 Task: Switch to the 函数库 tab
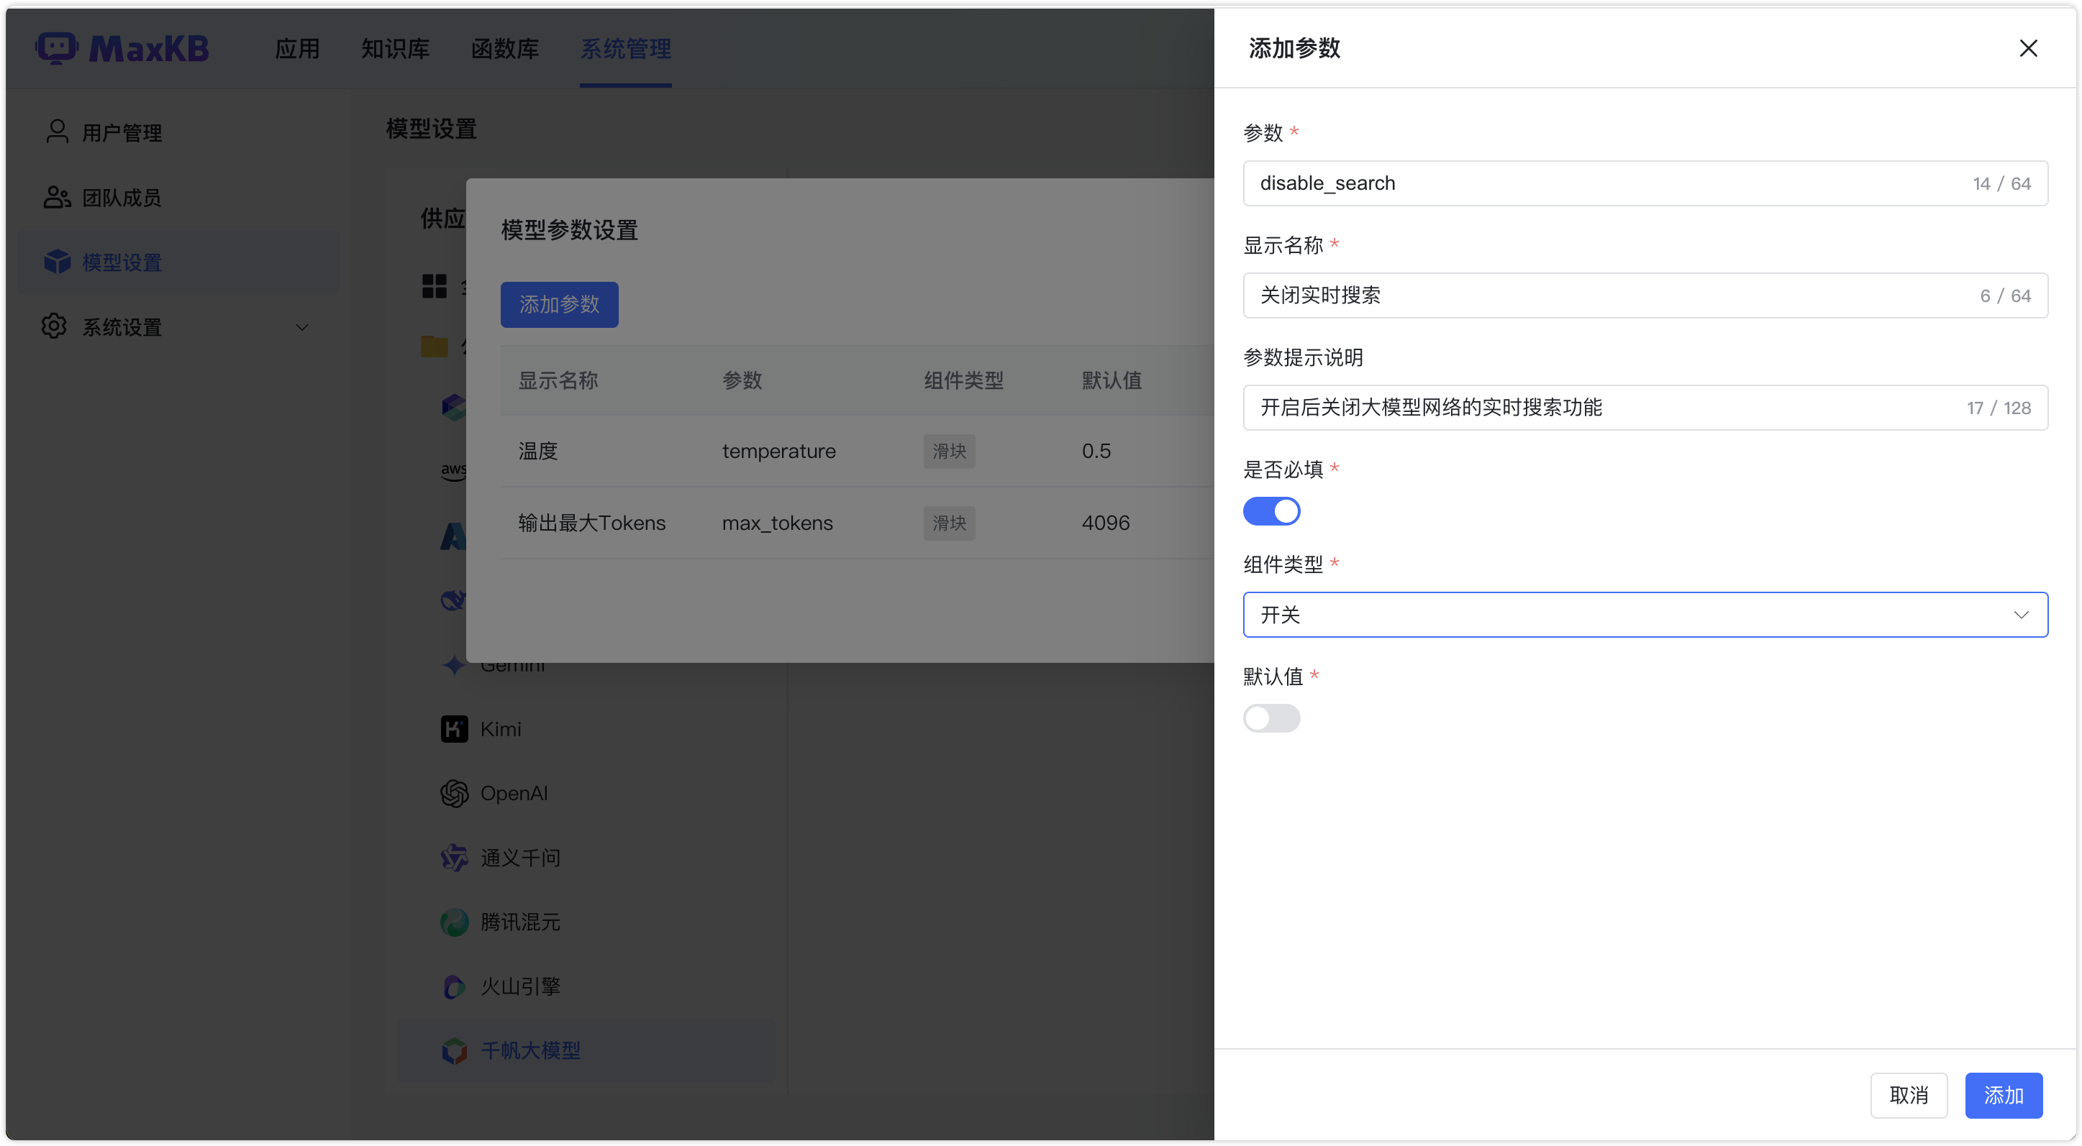(x=505, y=48)
